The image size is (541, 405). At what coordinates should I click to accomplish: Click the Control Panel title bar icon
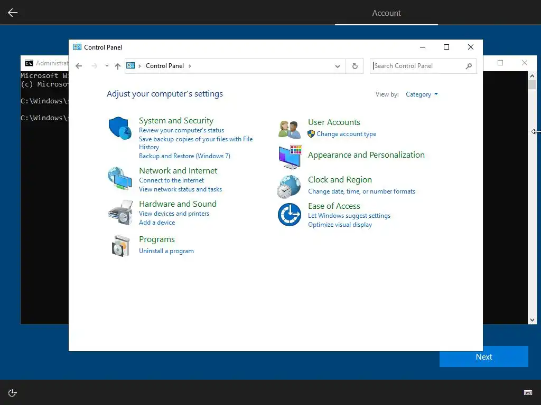coord(77,47)
